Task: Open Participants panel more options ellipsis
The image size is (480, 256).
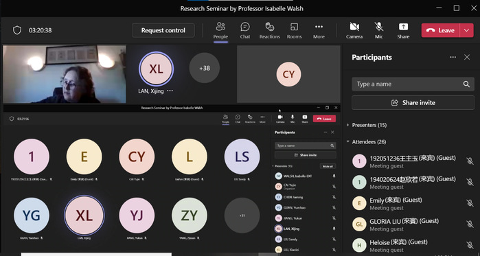Action: click(x=453, y=57)
